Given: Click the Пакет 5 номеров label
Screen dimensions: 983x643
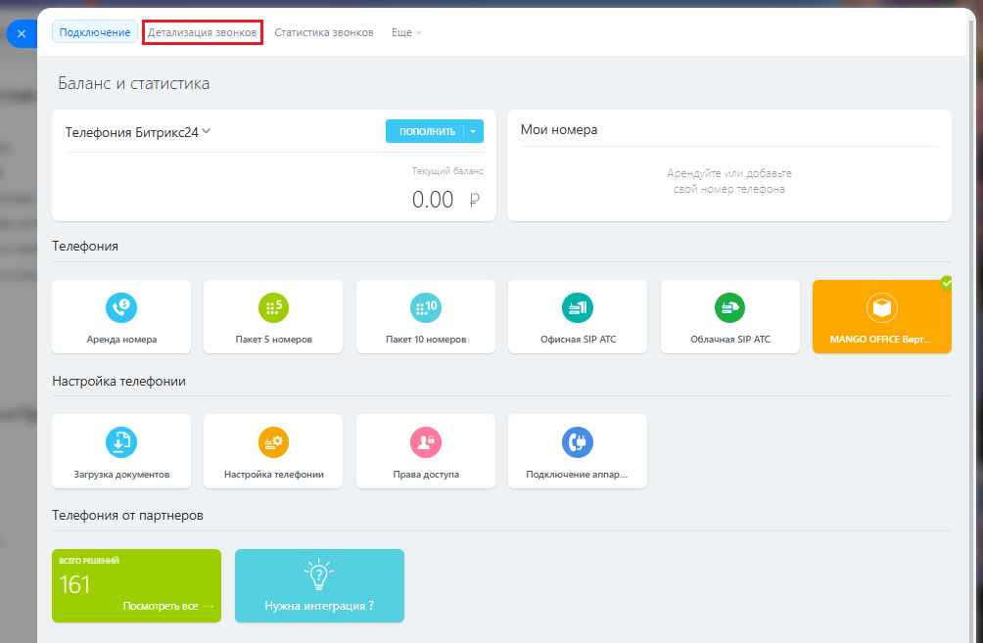Looking at the screenshot, I should (x=274, y=340).
